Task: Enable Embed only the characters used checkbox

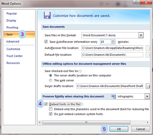Action: (x=51, y=109)
